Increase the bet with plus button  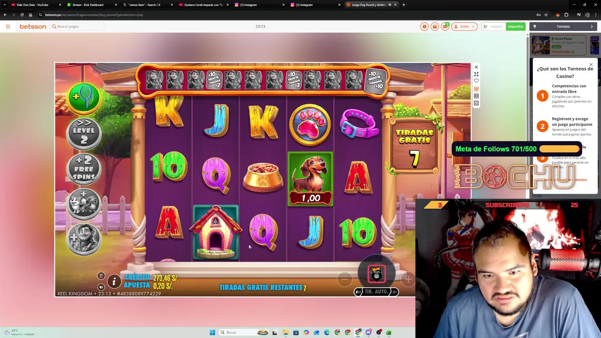coord(408,279)
